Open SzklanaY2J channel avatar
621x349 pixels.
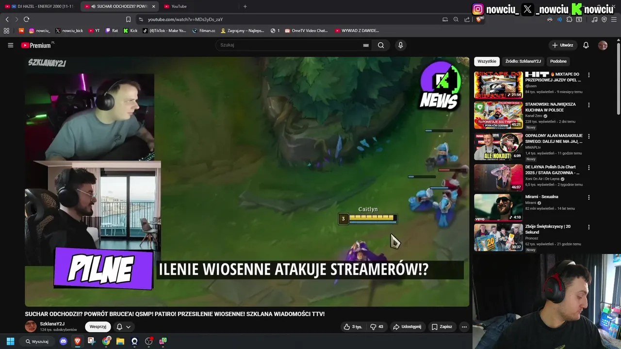click(x=31, y=327)
